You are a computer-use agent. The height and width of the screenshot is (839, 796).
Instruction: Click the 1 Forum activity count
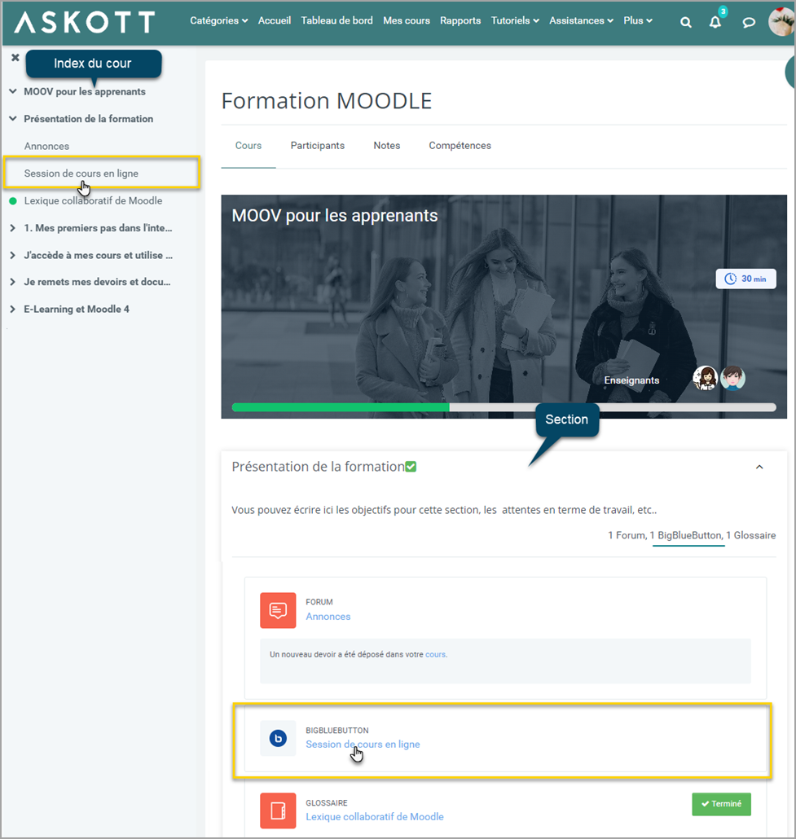pyautogui.click(x=627, y=535)
